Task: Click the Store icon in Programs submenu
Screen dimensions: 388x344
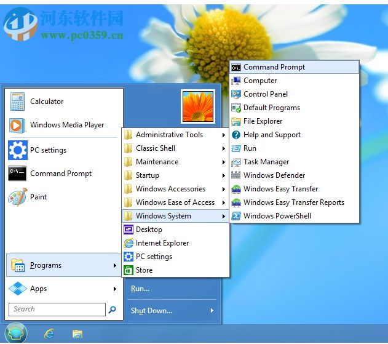Action: (x=129, y=270)
